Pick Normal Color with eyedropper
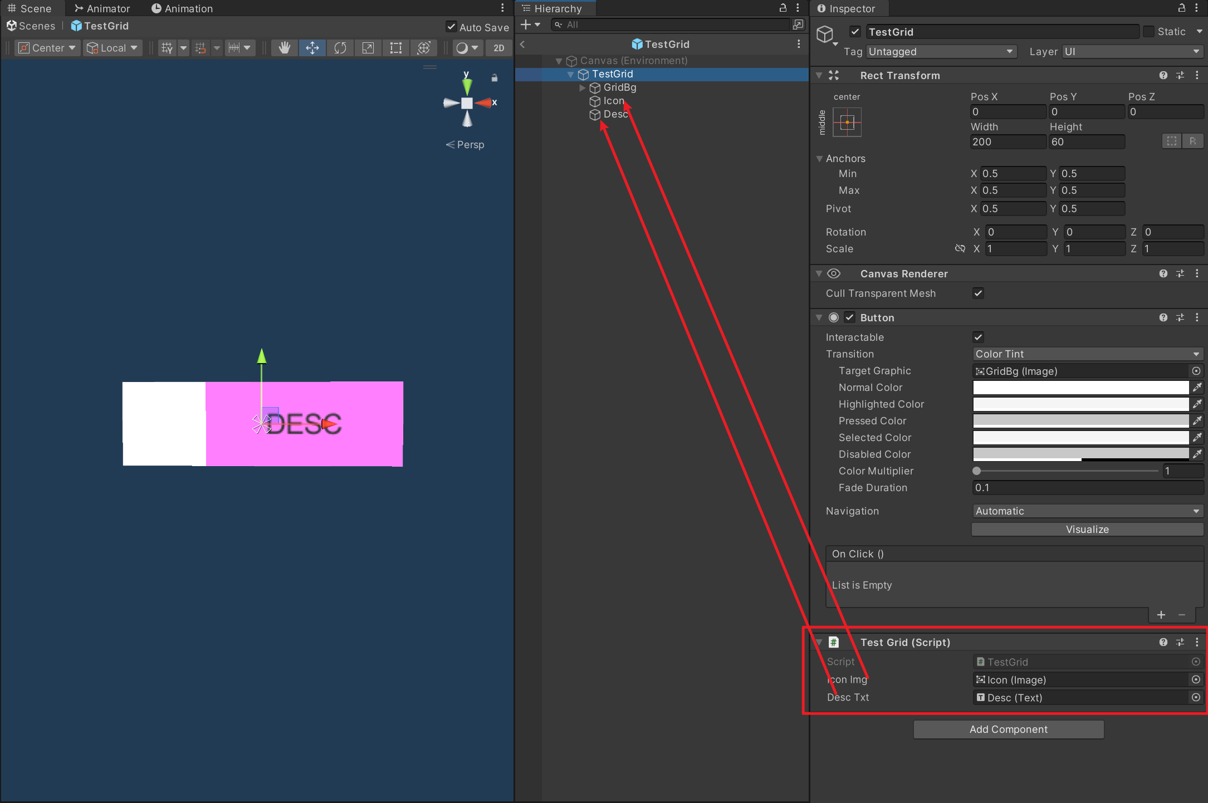The width and height of the screenshot is (1208, 803). (x=1197, y=388)
